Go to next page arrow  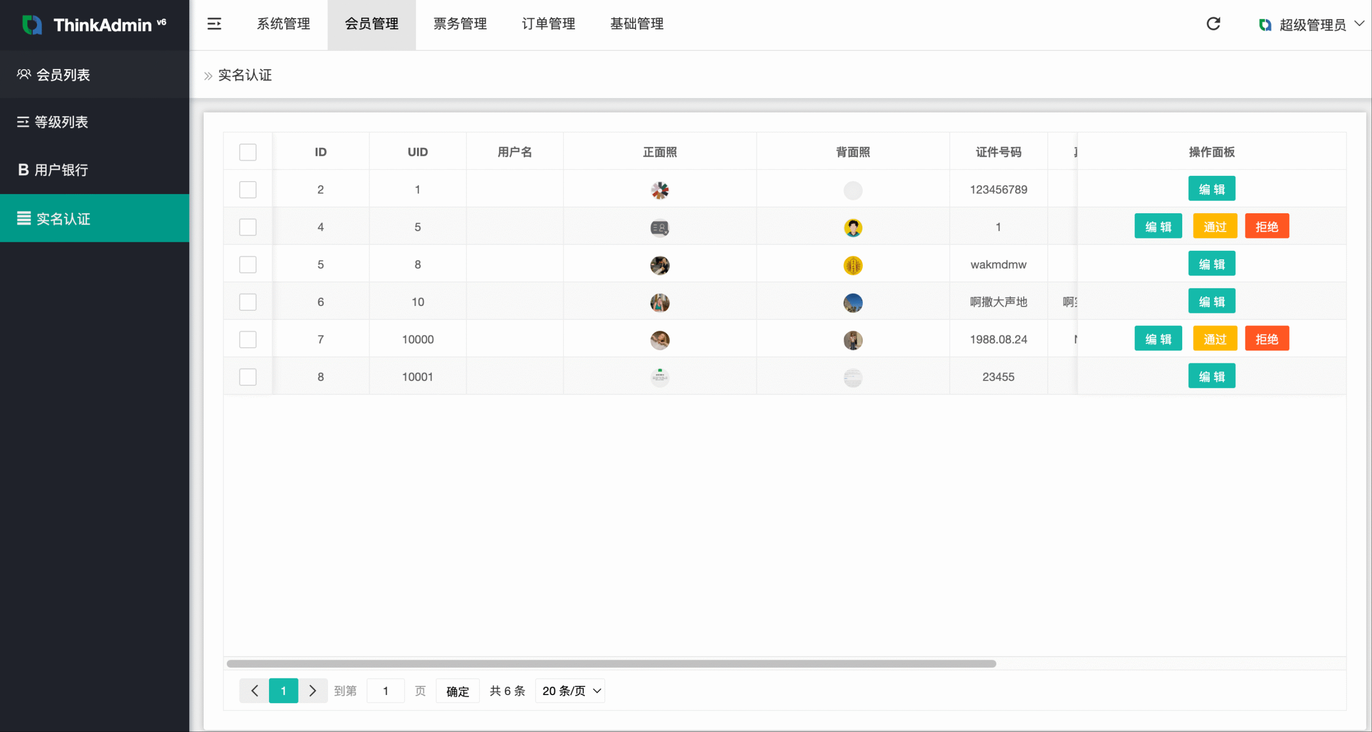312,691
